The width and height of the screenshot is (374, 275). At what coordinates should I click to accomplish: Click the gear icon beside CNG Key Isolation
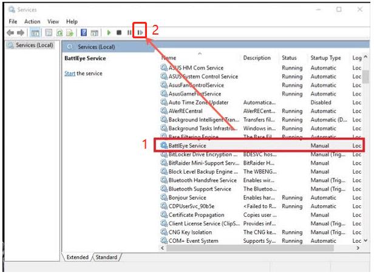pos(164,232)
